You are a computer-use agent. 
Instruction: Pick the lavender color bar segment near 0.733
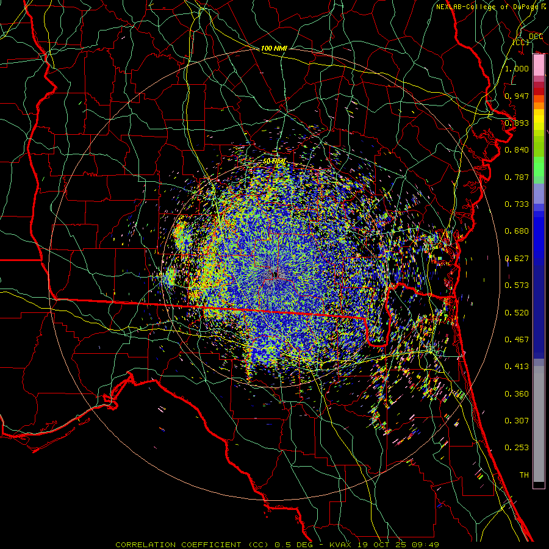[539, 193]
